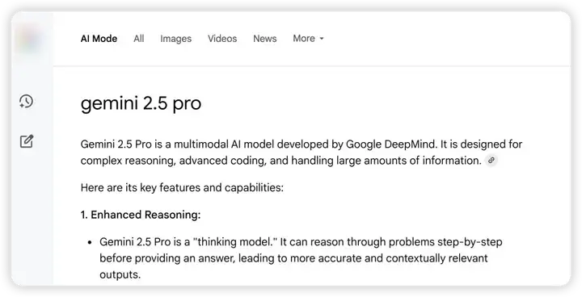Screen dimensions: 582x297
Task: Open the More menu label
Action: (304, 39)
